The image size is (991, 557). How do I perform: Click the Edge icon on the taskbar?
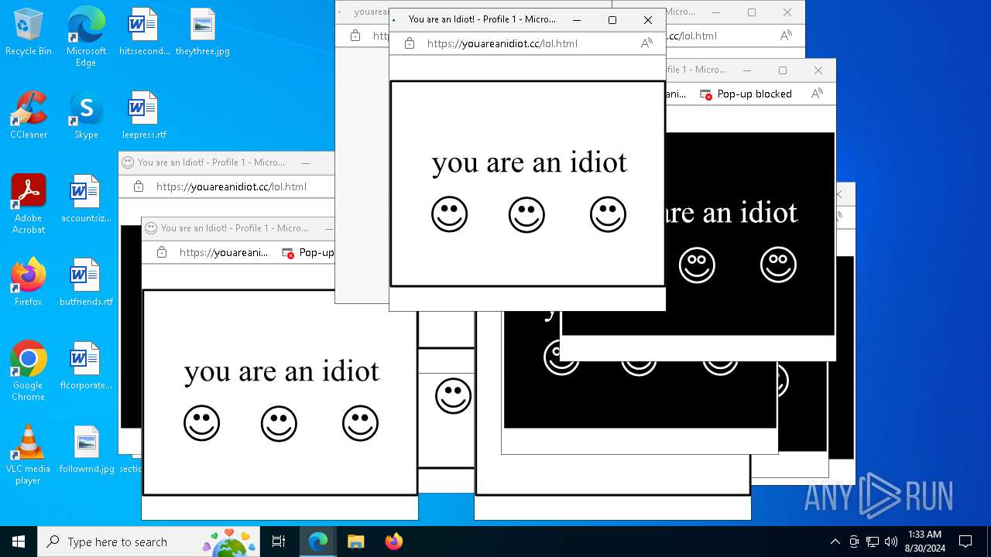318,542
